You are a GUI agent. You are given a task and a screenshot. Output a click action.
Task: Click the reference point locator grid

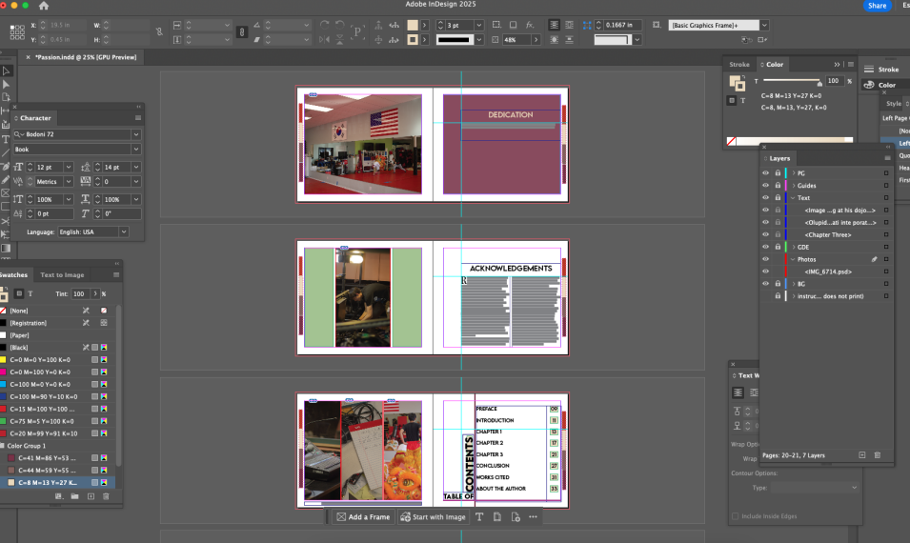(16, 31)
